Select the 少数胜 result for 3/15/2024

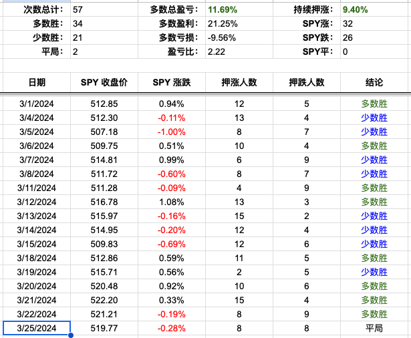[x=374, y=244]
